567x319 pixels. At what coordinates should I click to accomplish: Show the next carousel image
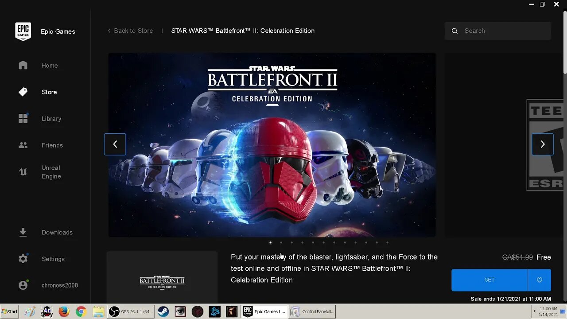543,144
